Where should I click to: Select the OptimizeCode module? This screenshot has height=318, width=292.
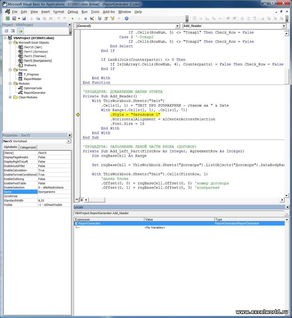33,88
